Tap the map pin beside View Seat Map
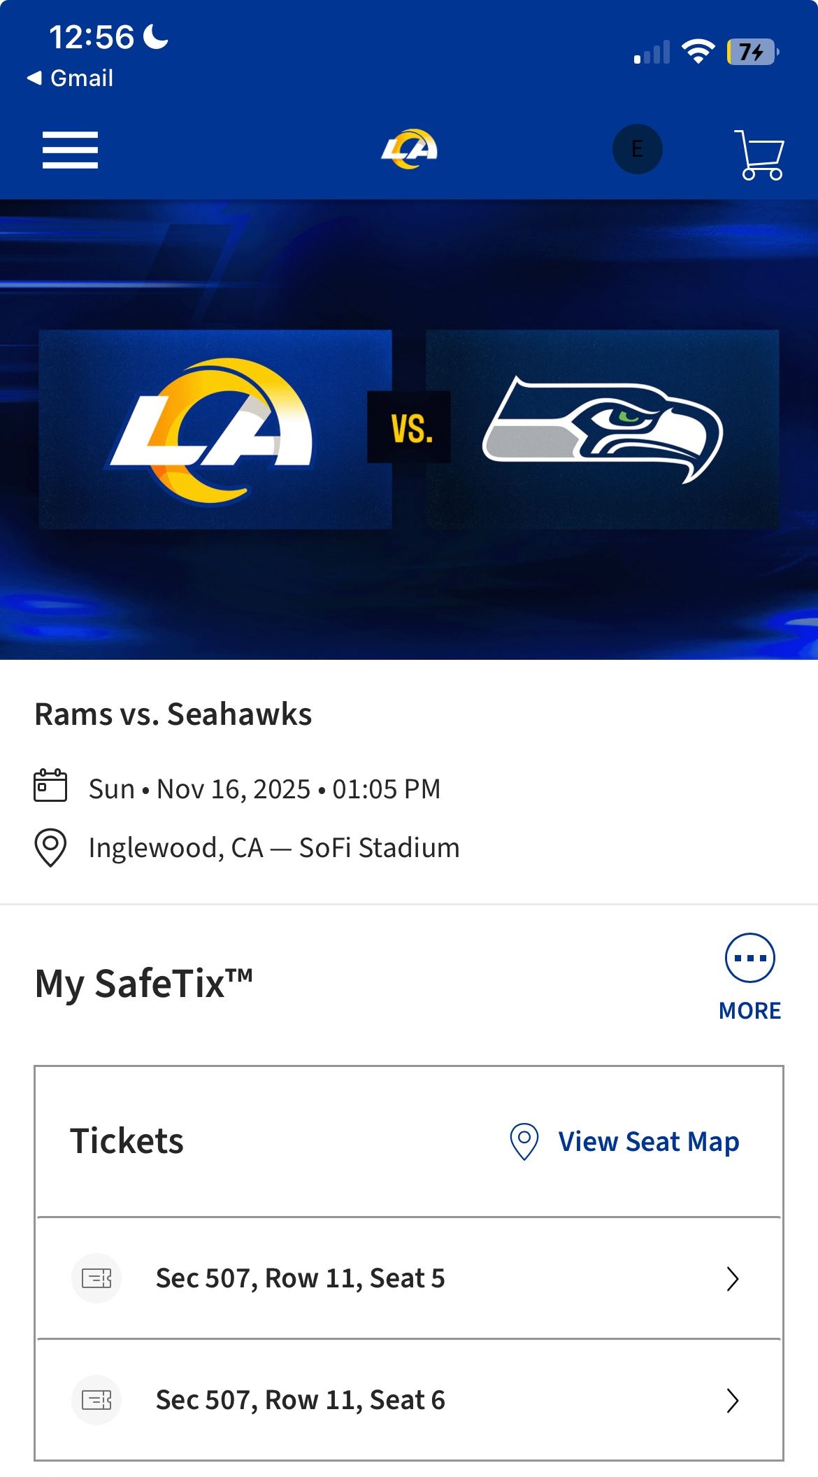 coord(523,1140)
